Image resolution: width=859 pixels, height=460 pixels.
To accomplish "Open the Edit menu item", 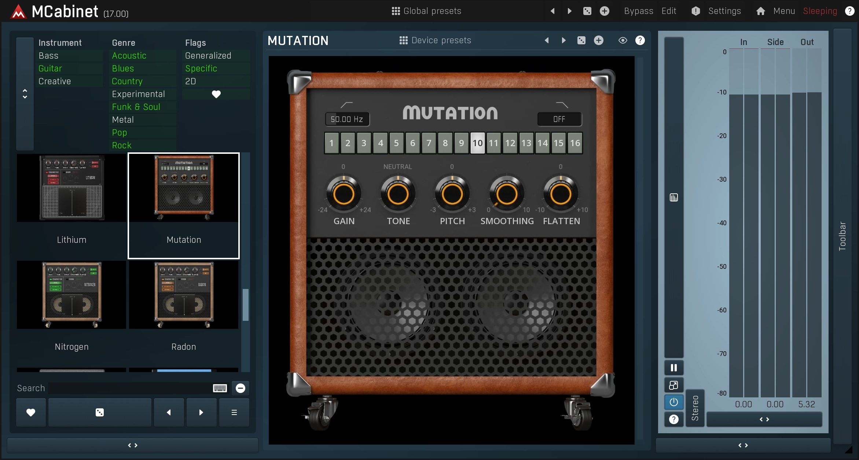I will (x=669, y=11).
